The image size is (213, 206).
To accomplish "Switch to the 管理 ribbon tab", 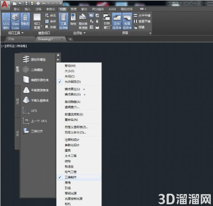I will coord(73,9).
